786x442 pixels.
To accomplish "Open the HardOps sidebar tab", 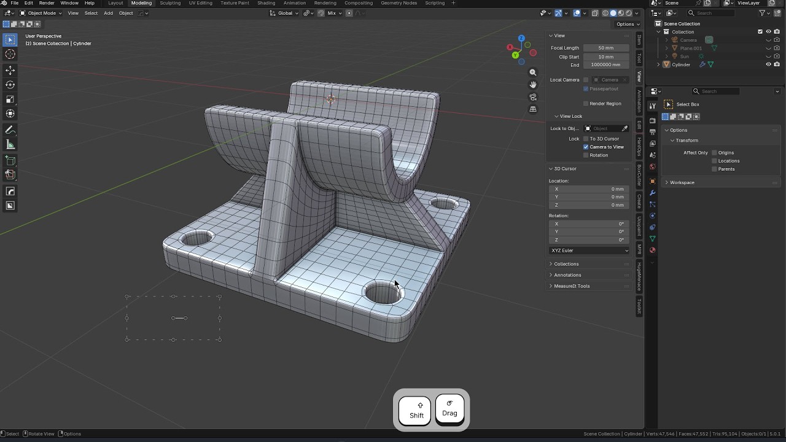I will [639, 147].
